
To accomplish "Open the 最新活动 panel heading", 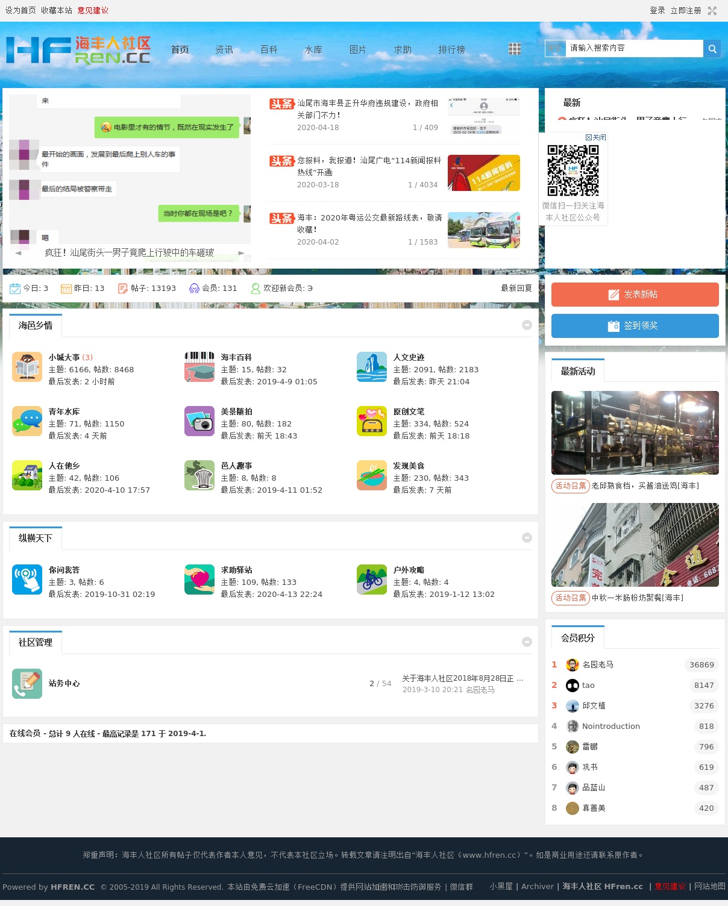I will (x=578, y=372).
